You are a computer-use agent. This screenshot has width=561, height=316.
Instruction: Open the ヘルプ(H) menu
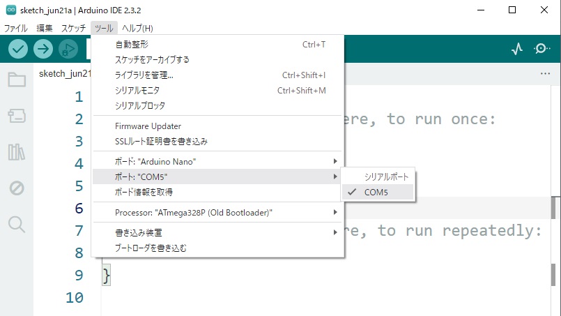click(x=137, y=28)
